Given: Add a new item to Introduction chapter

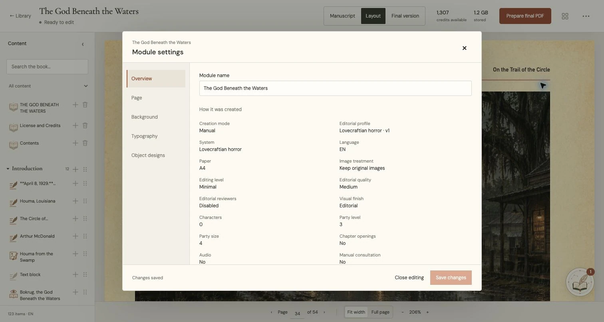Looking at the screenshot, I should [x=75, y=169].
